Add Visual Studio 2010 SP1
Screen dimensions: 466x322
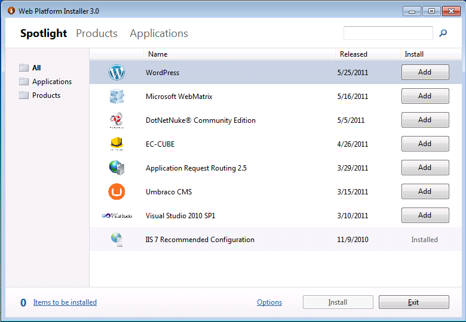(x=425, y=215)
